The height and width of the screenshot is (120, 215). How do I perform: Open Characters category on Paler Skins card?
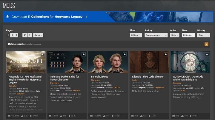tap(54, 83)
